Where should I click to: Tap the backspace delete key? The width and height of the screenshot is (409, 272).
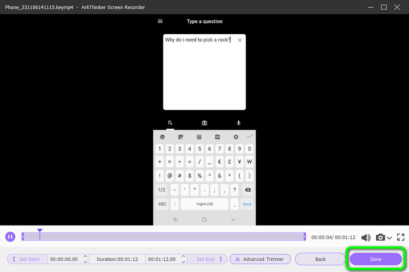pyautogui.click(x=247, y=190)
